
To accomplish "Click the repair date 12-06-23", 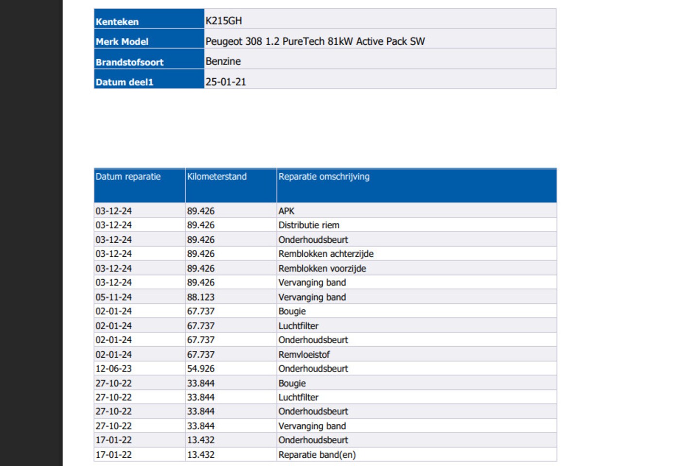I will click(x=114, y=368).
